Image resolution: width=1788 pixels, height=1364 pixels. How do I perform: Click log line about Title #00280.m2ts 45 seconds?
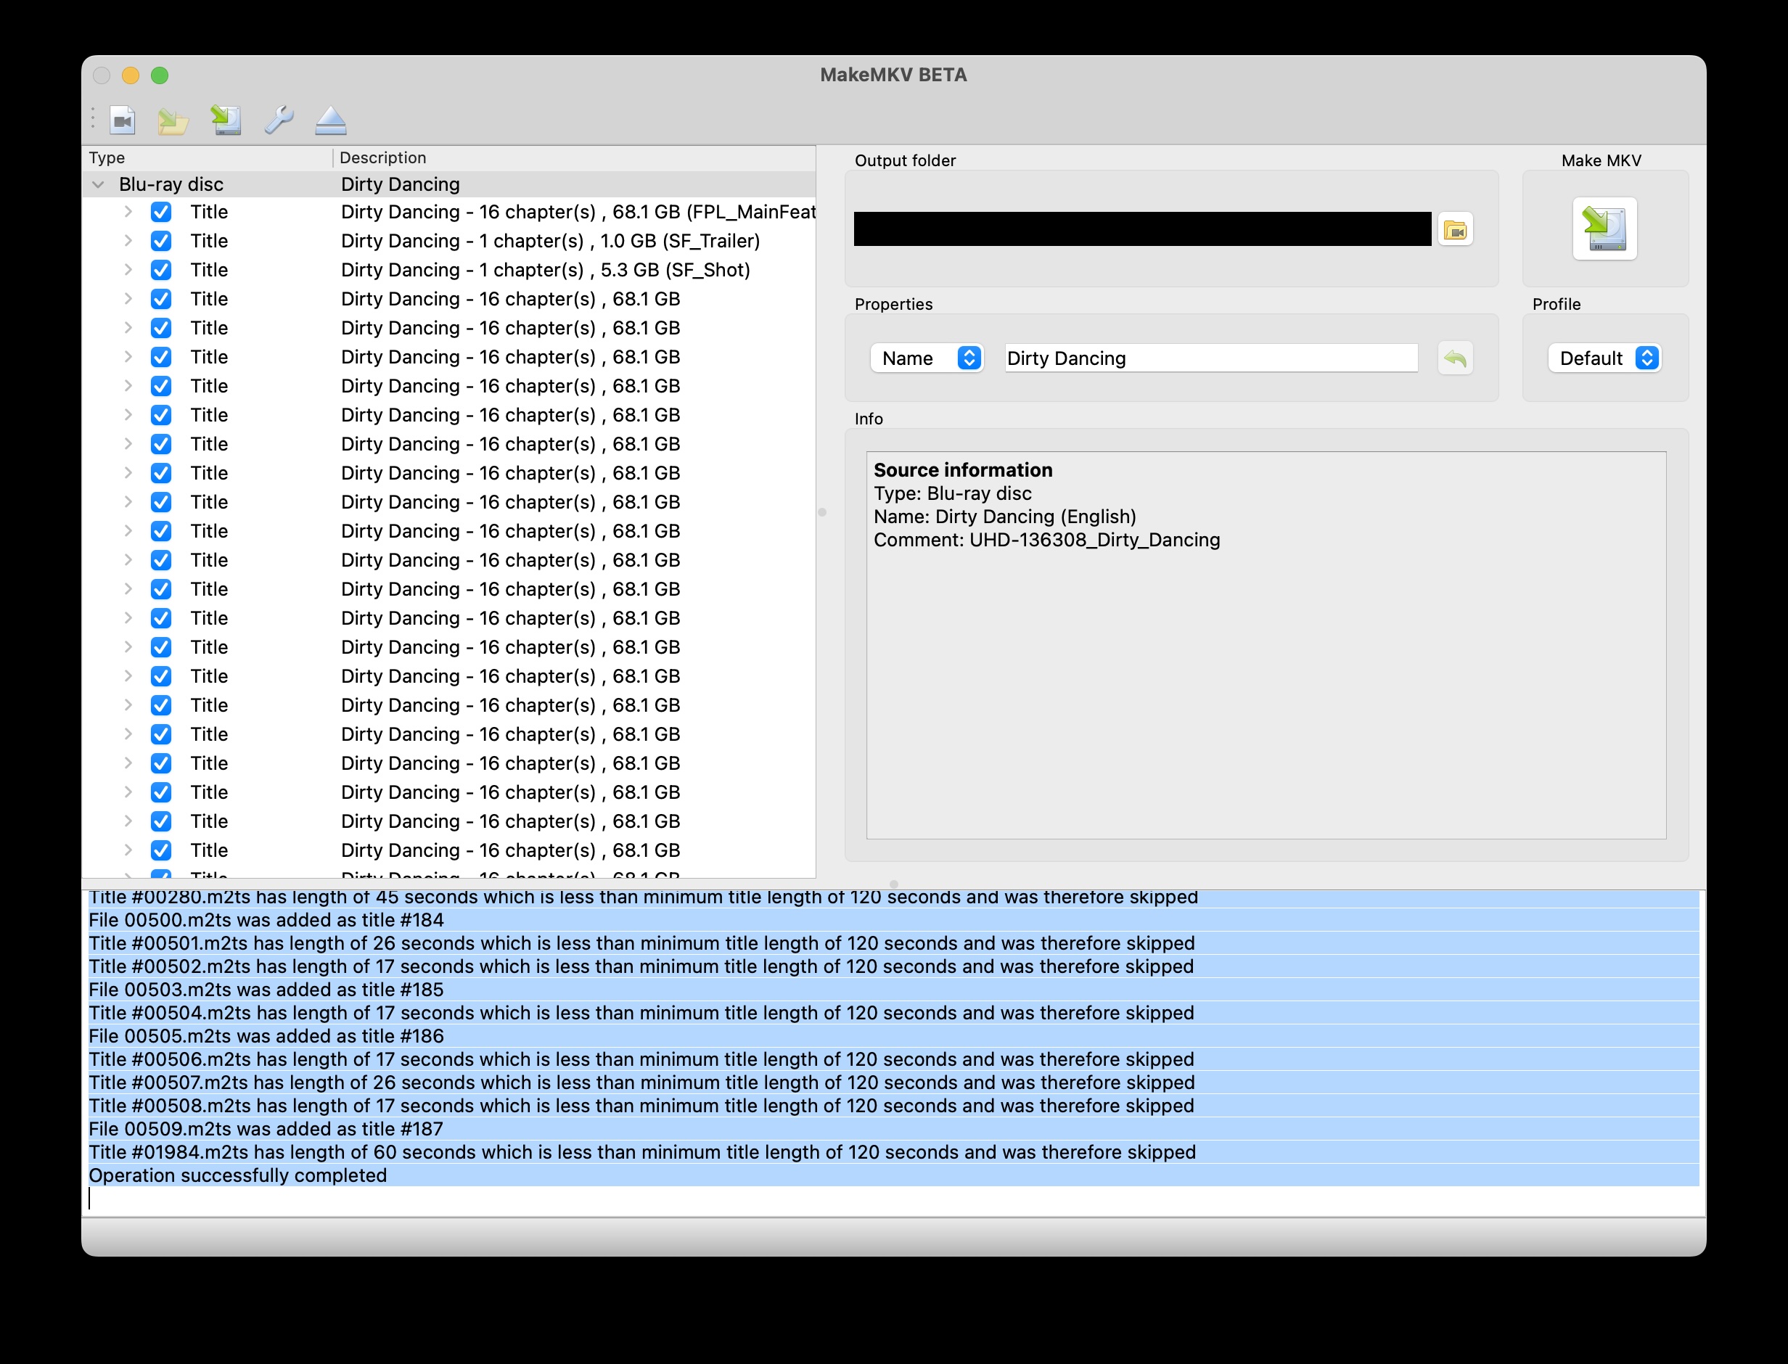coord(643,897)
